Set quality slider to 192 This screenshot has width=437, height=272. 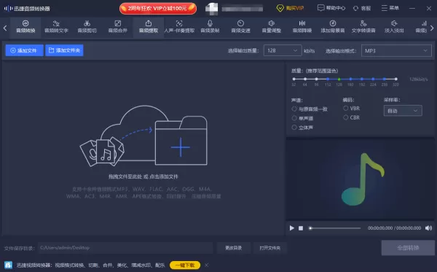coord(362,79)
